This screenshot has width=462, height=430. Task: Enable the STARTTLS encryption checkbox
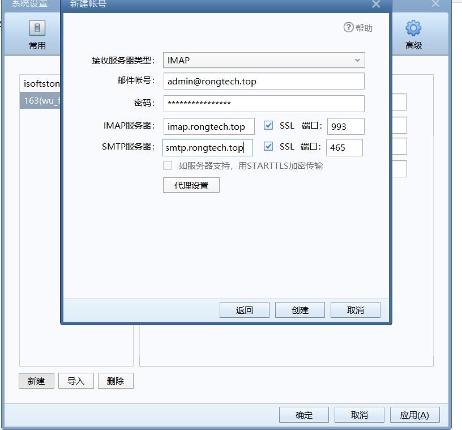coord(168,166)
